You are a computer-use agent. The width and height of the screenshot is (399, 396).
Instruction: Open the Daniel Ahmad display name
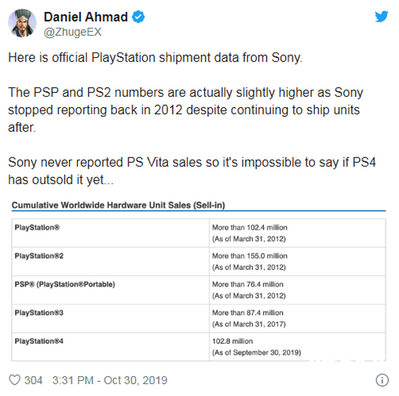(x=86, y=17)
